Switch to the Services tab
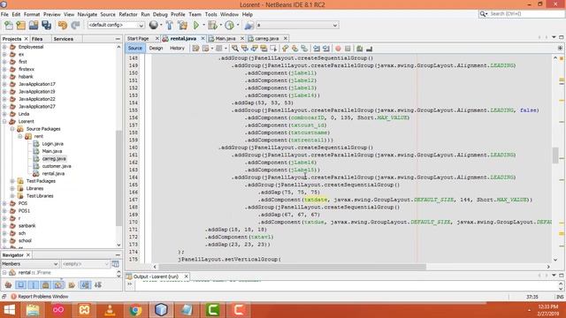 coord(63,39)
